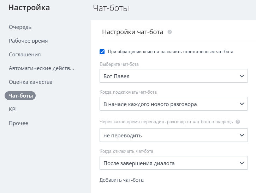Open Автоматические действия settings section
The image size is (256, 193).
tap(41, 68)
